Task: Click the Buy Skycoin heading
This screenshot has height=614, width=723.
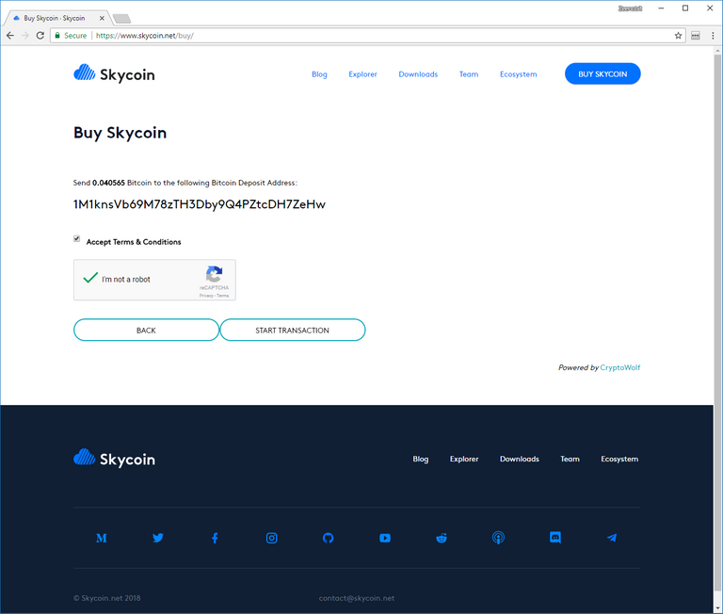Action: [120, 133]
